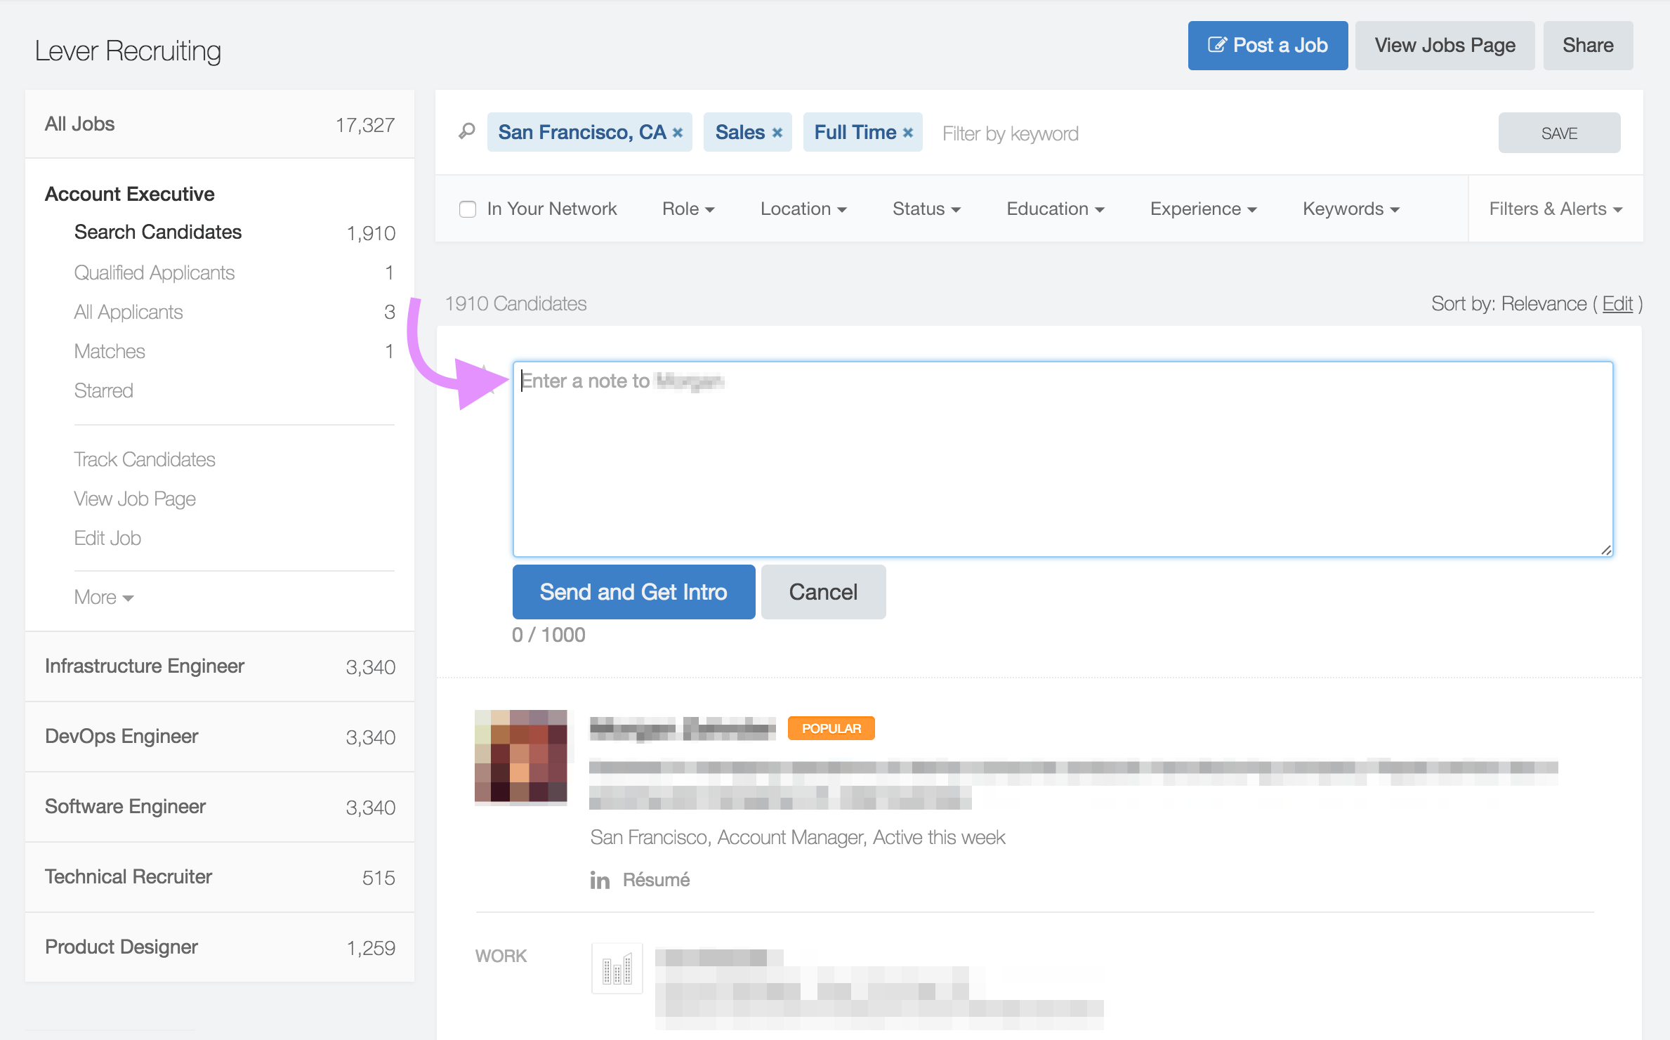Click the Post a Job button
Image resolution: width=1670 pixels, height=1040 pixels.
click(x=1268, y=46)
